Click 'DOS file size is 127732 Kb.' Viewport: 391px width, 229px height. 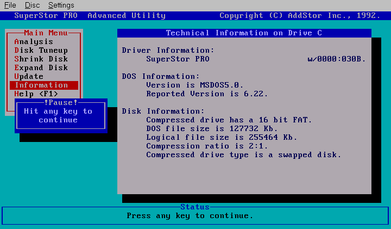[212, 128]
